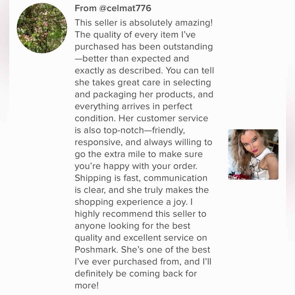Click "highly recommend this seller to" line
295x295 pixels.
(140, 214)
